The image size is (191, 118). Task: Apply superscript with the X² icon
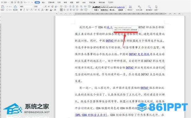(x=36, y=10)
